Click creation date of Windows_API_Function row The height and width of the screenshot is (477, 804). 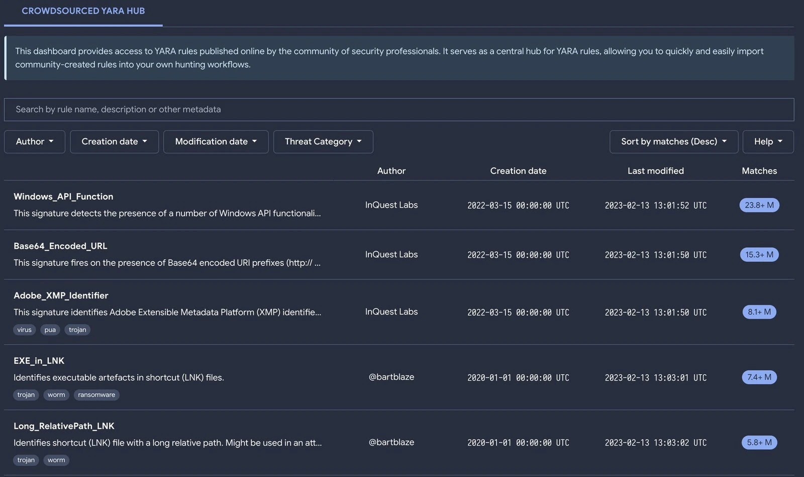[518, 206]
